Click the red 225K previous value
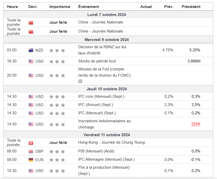 (x=196, y=124)
